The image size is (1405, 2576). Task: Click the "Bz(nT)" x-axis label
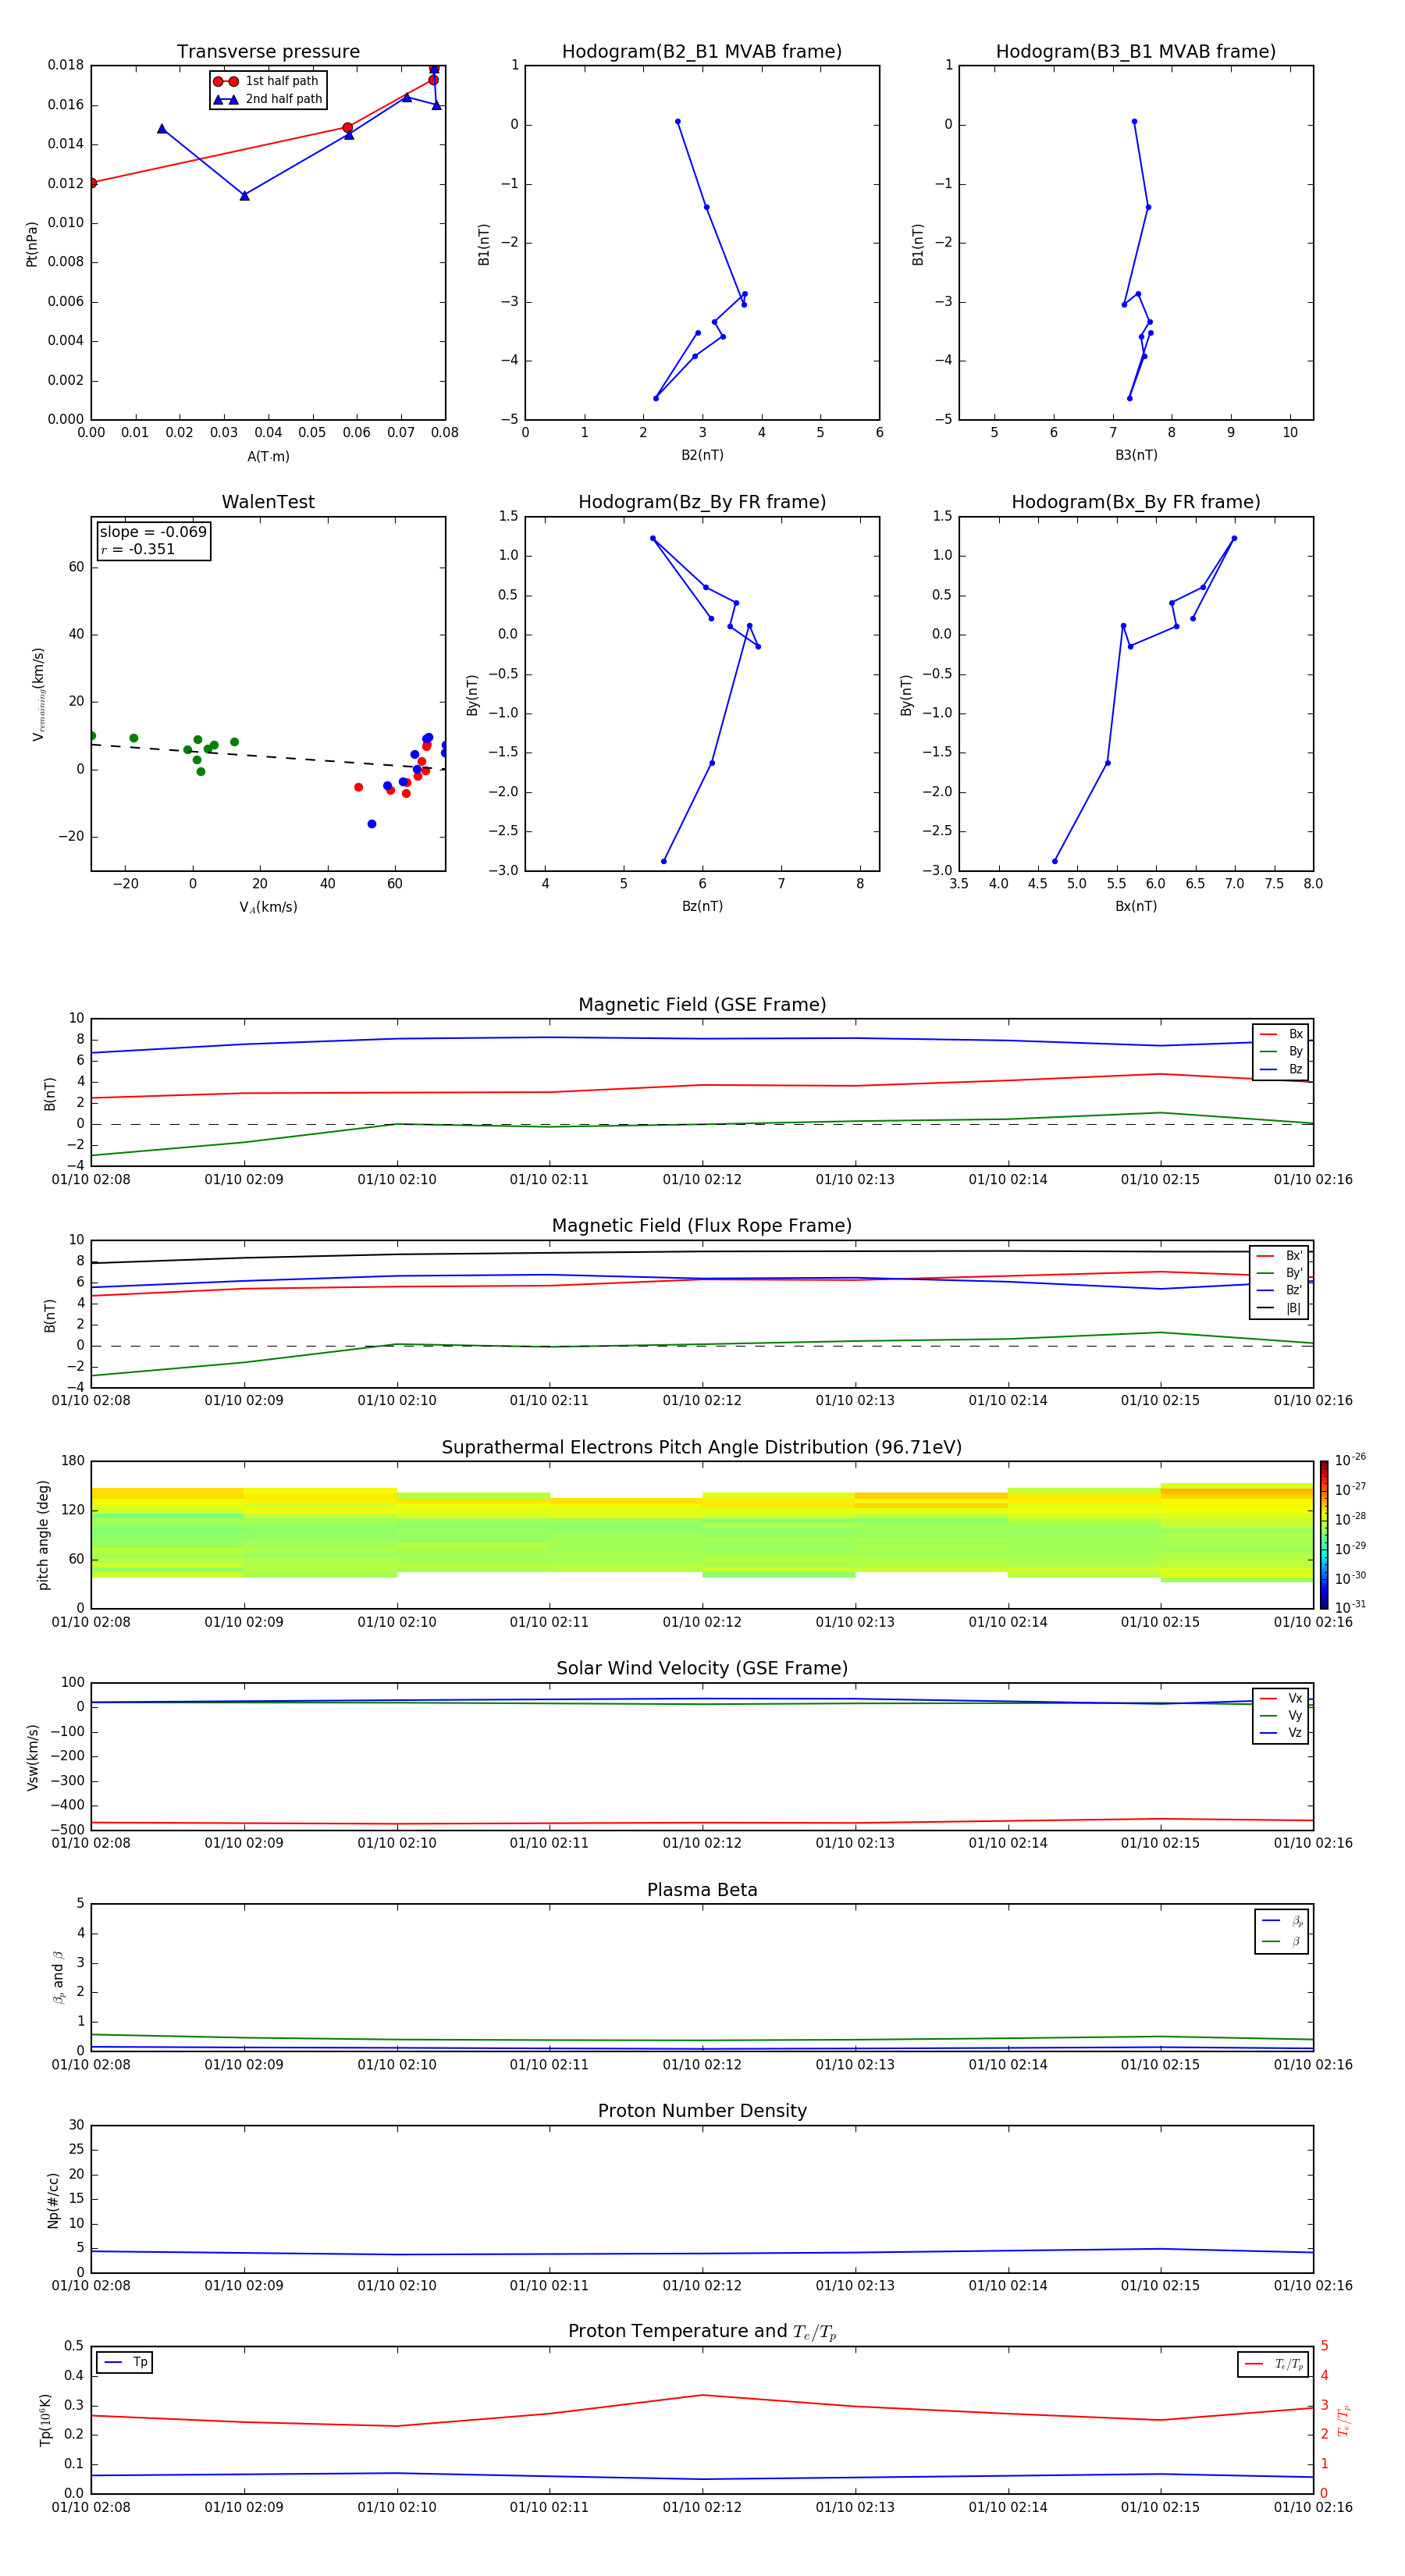coord(702,906)
